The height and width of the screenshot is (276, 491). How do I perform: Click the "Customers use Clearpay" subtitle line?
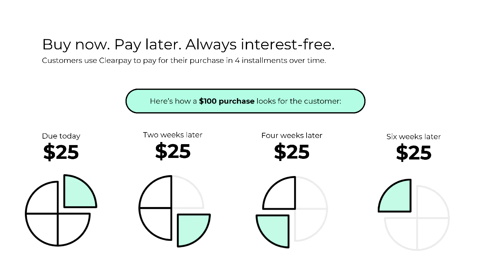[184, 60]
